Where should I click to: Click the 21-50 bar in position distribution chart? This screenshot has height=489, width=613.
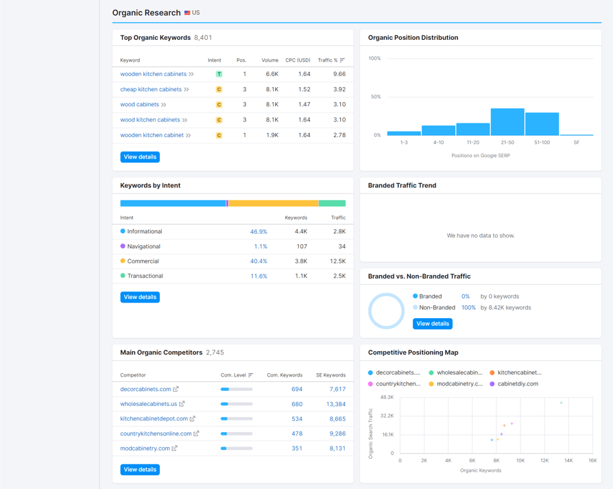click(507, 122)
